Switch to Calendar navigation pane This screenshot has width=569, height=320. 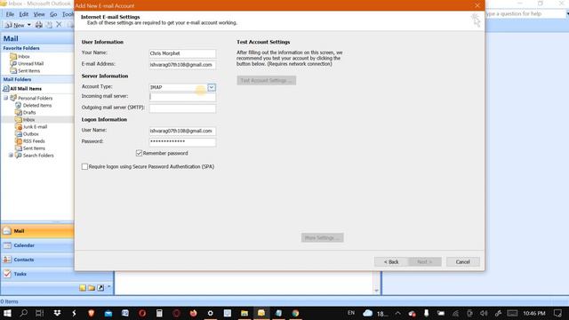[x=37, y=245]
